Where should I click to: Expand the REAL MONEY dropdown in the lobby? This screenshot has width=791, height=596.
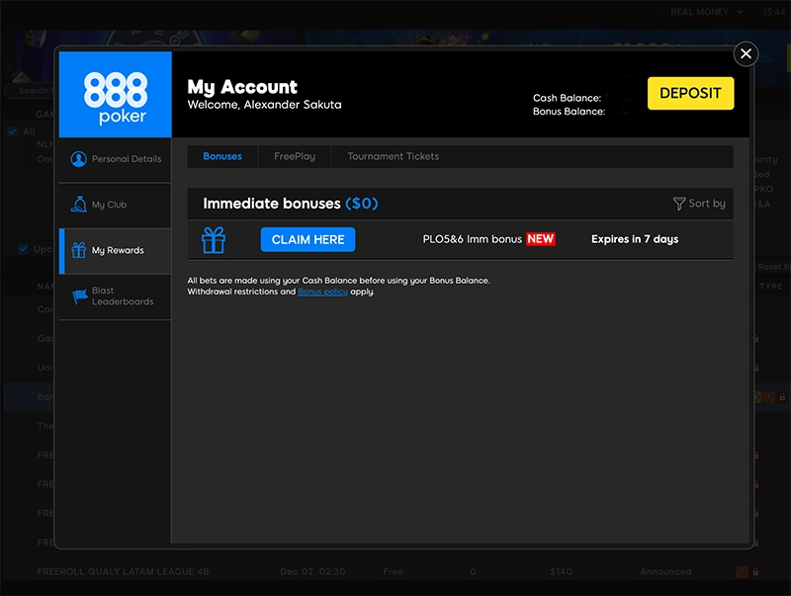pos(706,12)
